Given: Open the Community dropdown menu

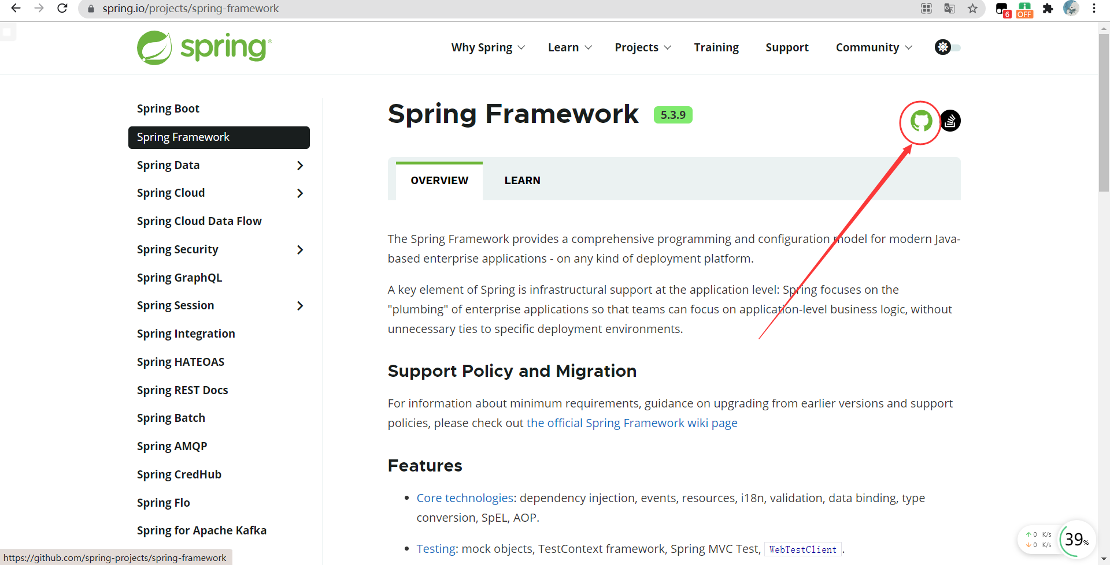Looking at the screenshot, I should click(x=874, y=47).
